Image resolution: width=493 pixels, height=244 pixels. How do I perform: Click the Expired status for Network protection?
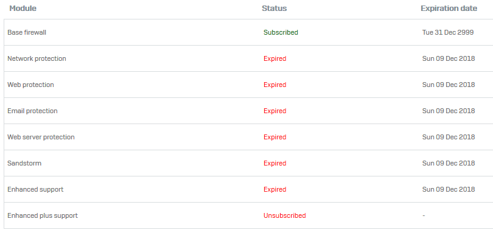coord(275,58)
